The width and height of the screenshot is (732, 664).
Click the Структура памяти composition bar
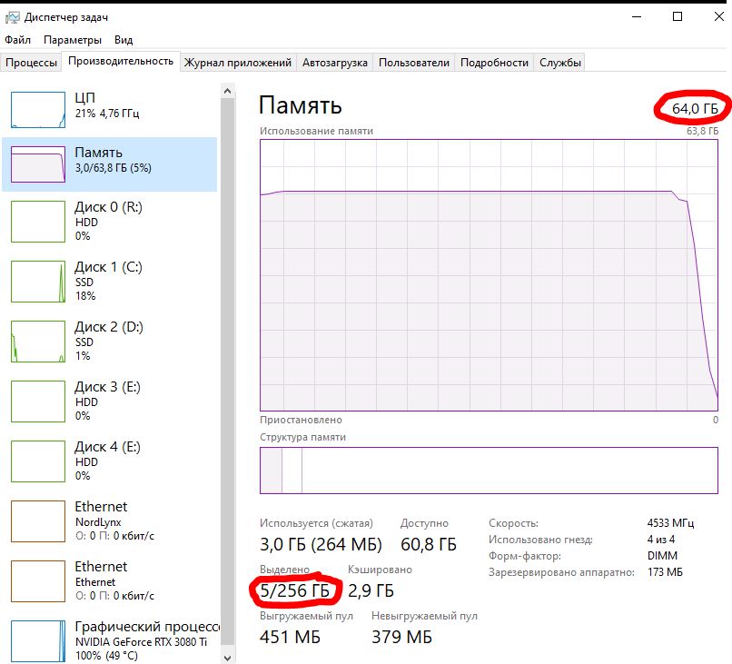click(x=489, y=471)
